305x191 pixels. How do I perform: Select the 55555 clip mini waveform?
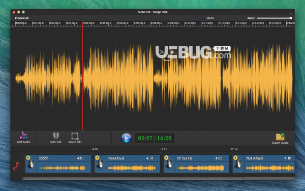pos(62,168)
